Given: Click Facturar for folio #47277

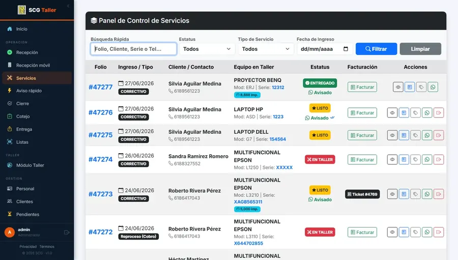Looking at the screenshot, I should tap(362, 87).
